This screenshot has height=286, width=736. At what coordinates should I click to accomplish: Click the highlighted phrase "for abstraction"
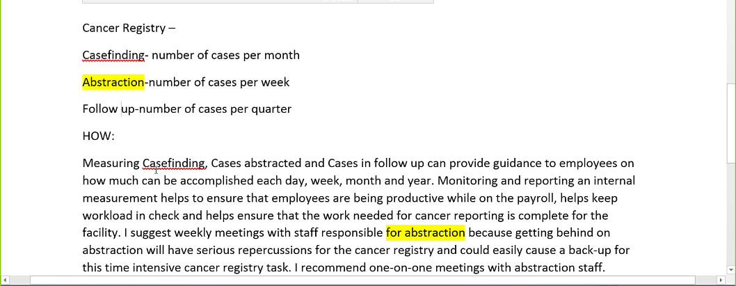coord(425,232)
